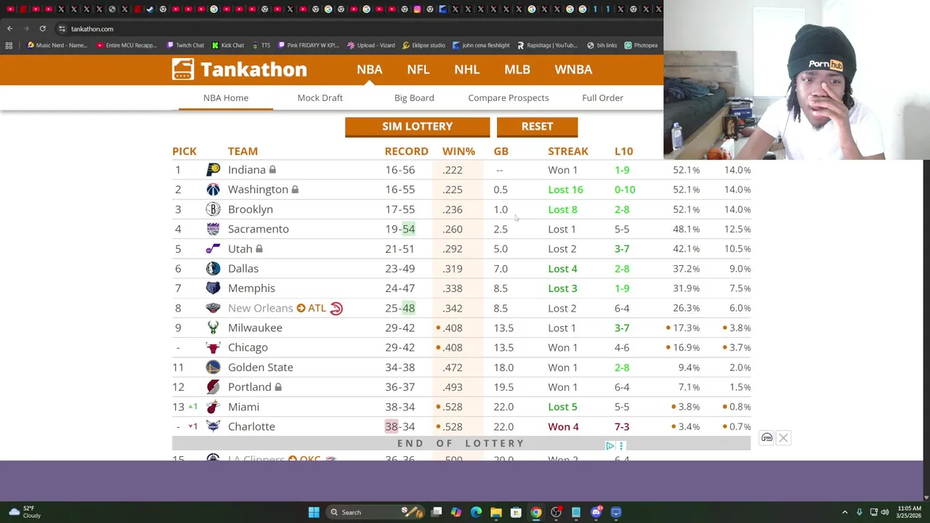Click the SIM LOTTERY button
The width and height of the screenshot is (930, 523).
[x=417, y=126]
